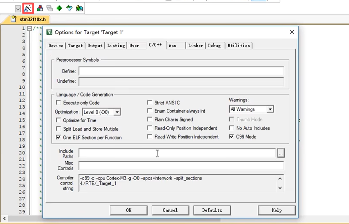
Task: Open the Warnings dropdown
Action: coord(270,109)
